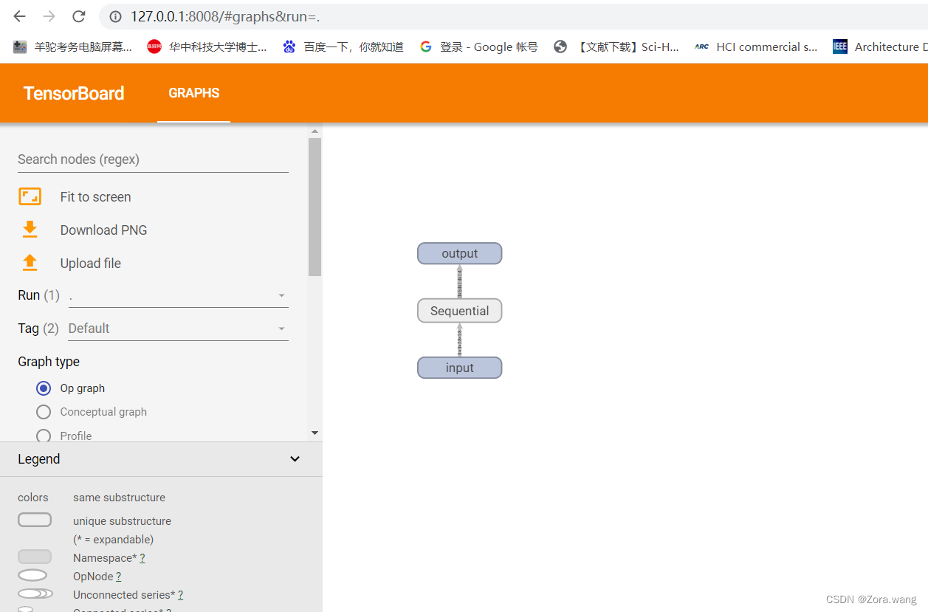Open the Tag Default dropdown

[281, 328]
